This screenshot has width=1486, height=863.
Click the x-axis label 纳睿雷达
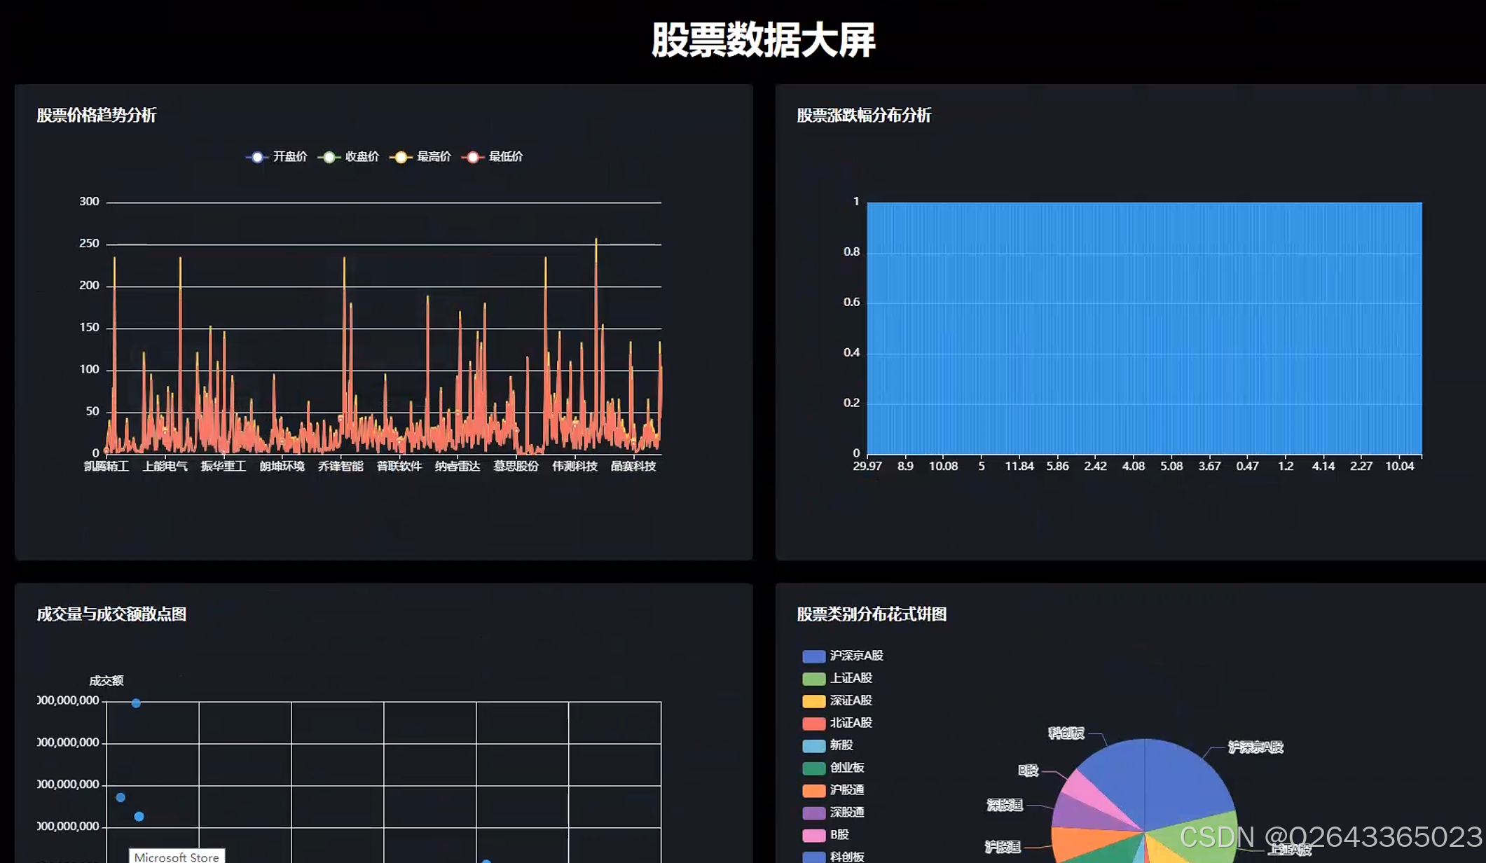pyautogui.click(x=458, y=467)
